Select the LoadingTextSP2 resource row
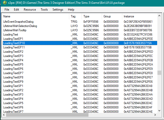Image resolution: width=164 pixels, height=120 pixels. [x=80, y=90]
